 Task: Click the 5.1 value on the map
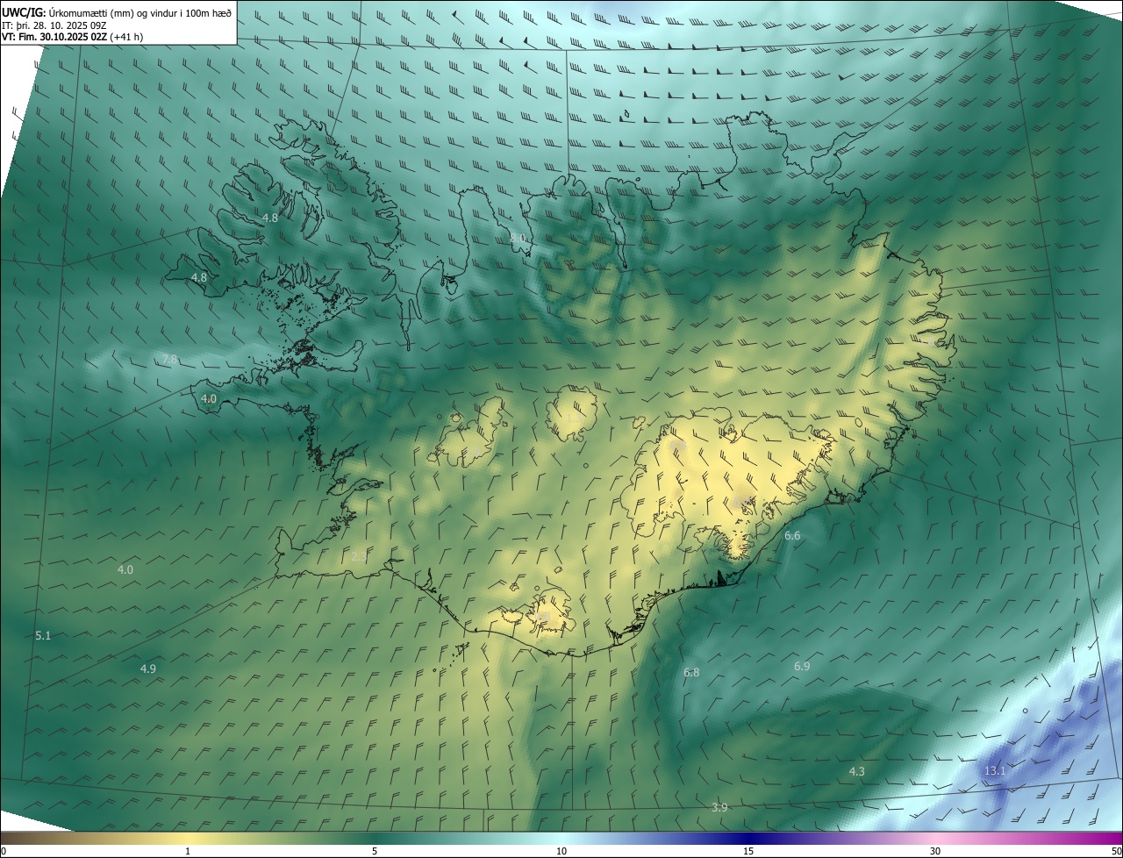[43, 635]
